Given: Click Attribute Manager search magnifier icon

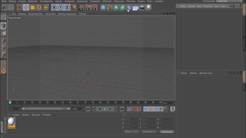Looking at the screenshot, I should tap(230, 73).
